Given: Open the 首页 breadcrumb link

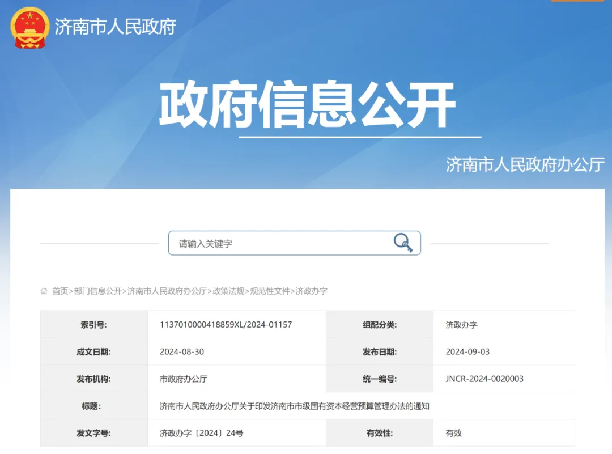Looking at the screenshot, I should pos(60,291).
